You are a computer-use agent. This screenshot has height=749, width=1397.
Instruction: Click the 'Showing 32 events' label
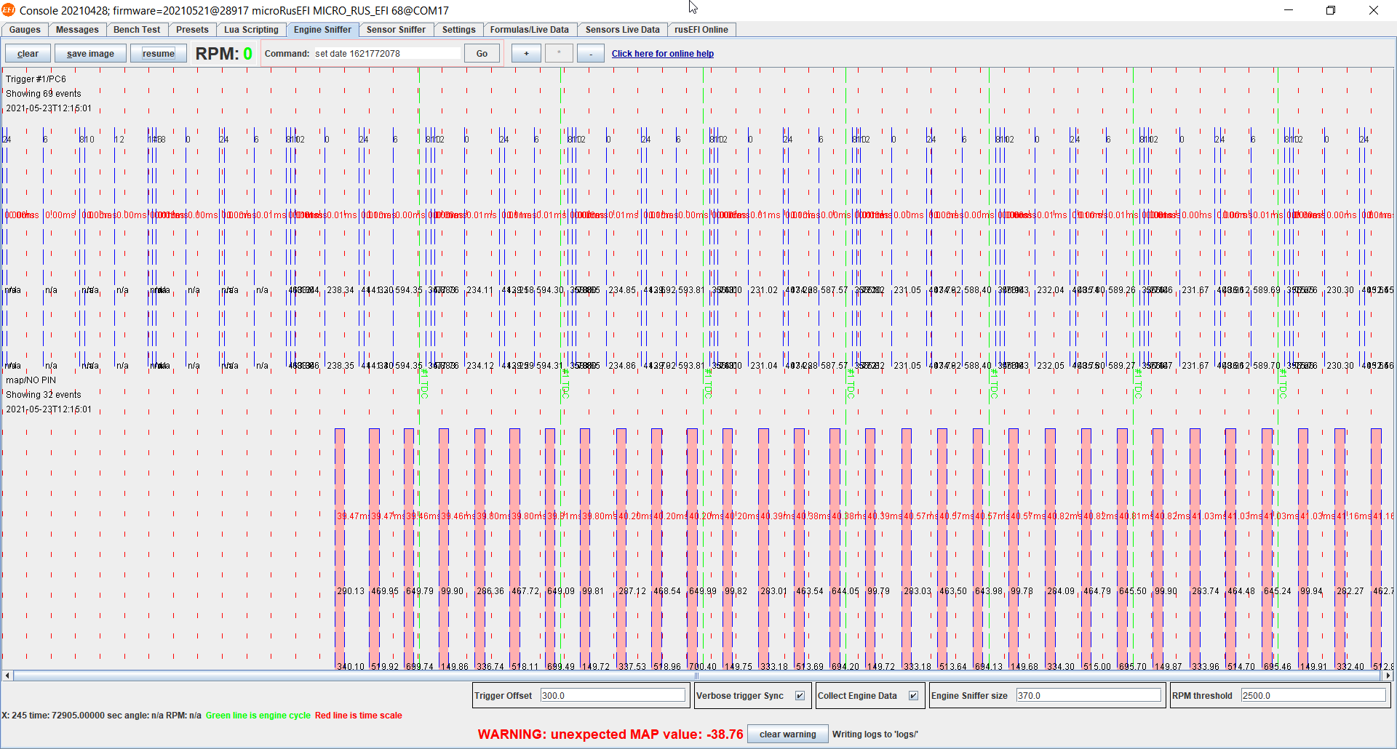43,395
